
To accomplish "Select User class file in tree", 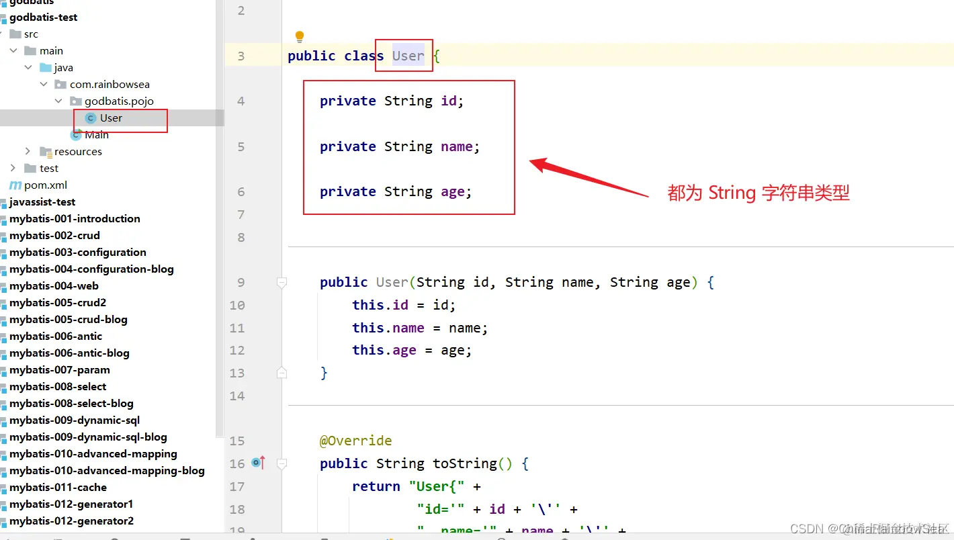I will 112,118.
